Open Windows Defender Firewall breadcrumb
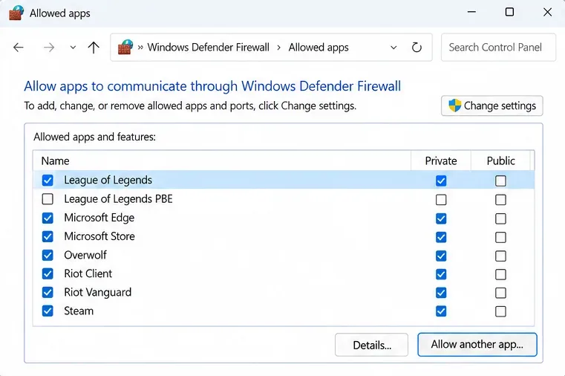Image resolution: width=565 pixels, height=376 pixels. click(x=209, y=48)
